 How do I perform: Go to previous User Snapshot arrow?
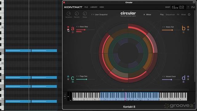tap(92, 14)
